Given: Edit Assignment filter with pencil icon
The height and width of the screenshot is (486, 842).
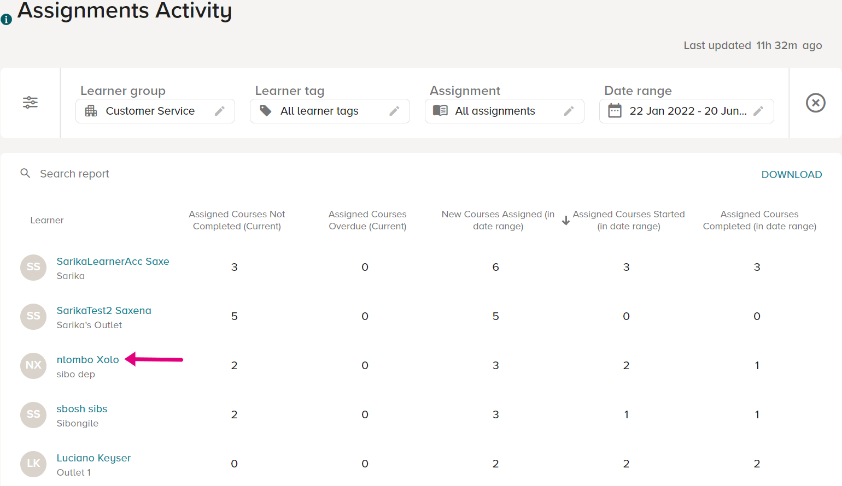Looking at the screenshot, I should [569, 111].
